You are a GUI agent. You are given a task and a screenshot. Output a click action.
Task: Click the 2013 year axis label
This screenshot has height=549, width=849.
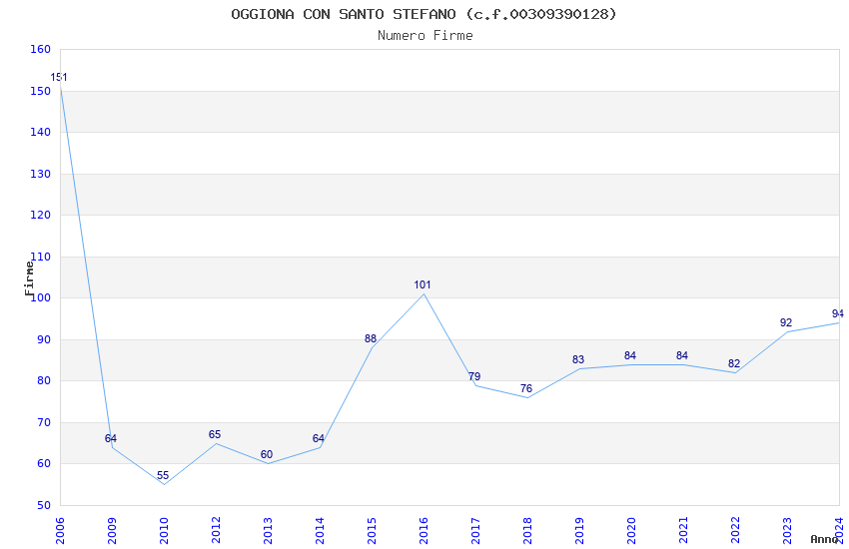coord(268,531)
